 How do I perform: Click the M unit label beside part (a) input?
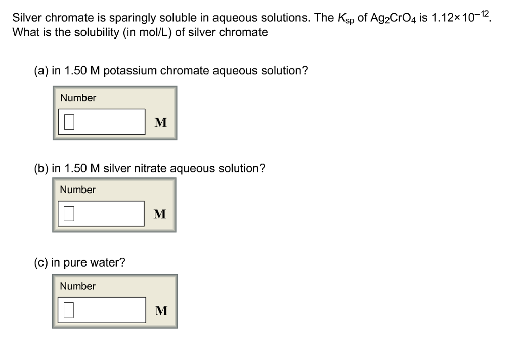[x=160, y=121]
